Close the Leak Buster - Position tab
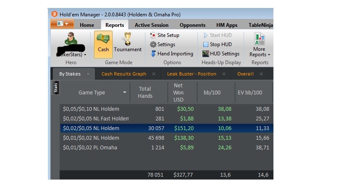Screen dimensions: 344x193 click(x=224, y=74)
